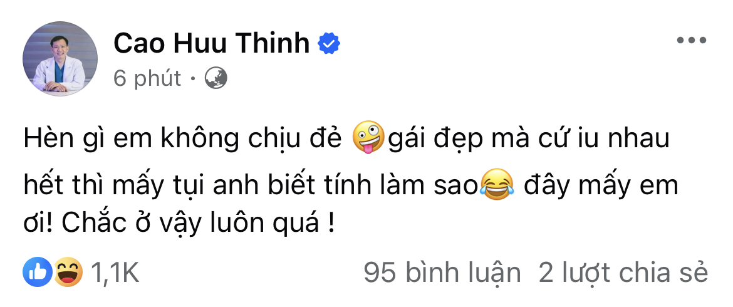The width and height of the screenshot is (733, 307).
Task: Open Cao Huu Thinh's profile picture
Action: 60,58
